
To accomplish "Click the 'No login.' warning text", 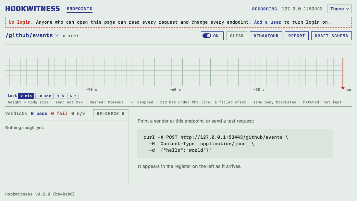I will pyautogui.click(x=21, y=22).
